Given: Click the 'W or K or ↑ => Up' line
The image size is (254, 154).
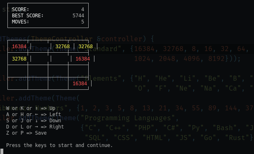Looking at the screenshot, I should (31, 108).
